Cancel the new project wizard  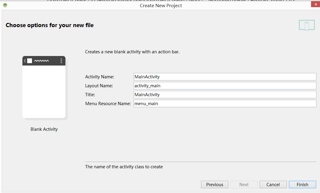[x=273, y=185]
